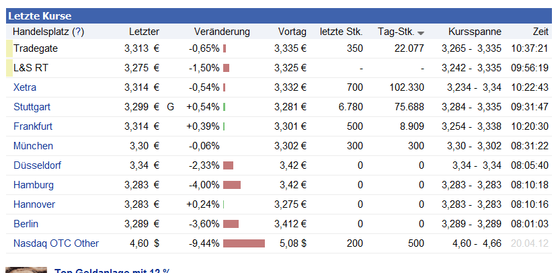Open the Top Geldanlage ad link
This screenshot has width=560, height=273.
pos(112,270)
